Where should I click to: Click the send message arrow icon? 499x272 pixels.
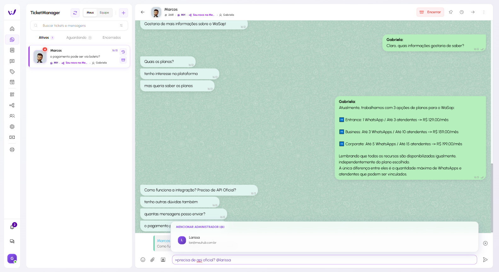(x=485, y=260)
